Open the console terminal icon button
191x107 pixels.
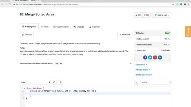(137, 82)
